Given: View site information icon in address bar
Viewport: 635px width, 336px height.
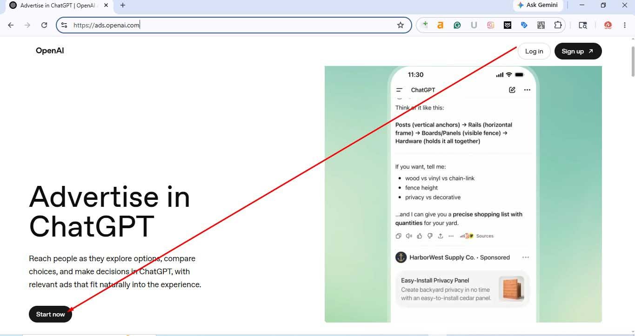Looking at the screenshot, I should pos(65,25).
